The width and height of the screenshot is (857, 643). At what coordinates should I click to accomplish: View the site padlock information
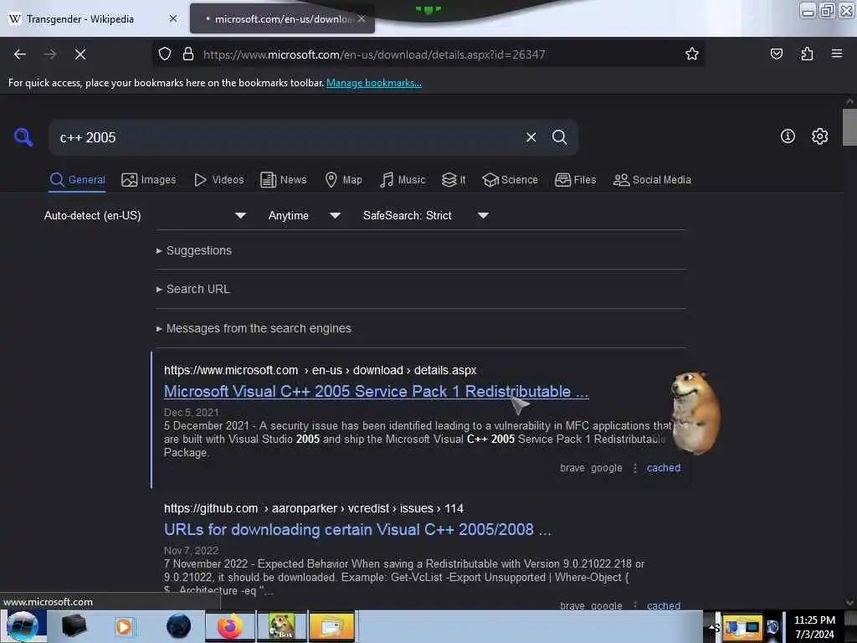[x=188, y=54]
